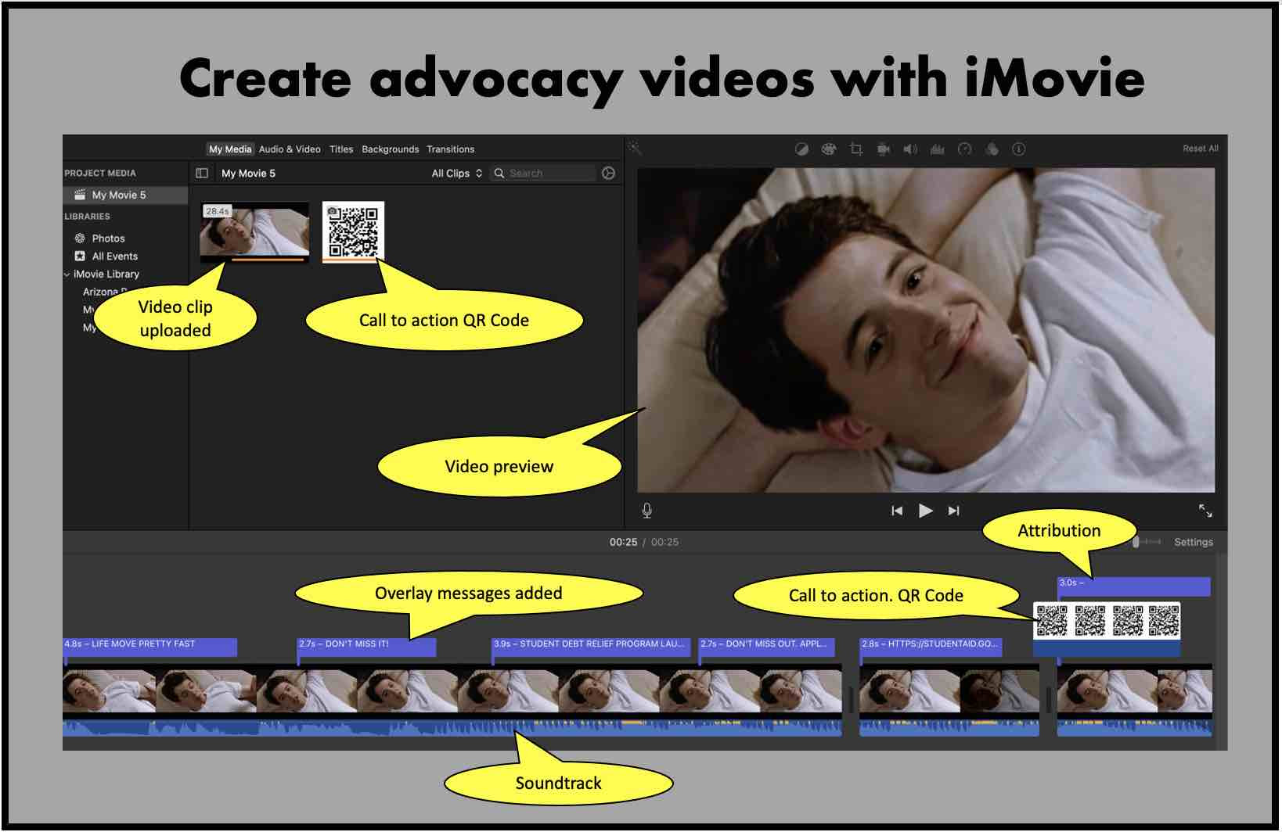Open the video stabilization camera icon
This screenshot has width=1282, height=832.
pos(884,149)
